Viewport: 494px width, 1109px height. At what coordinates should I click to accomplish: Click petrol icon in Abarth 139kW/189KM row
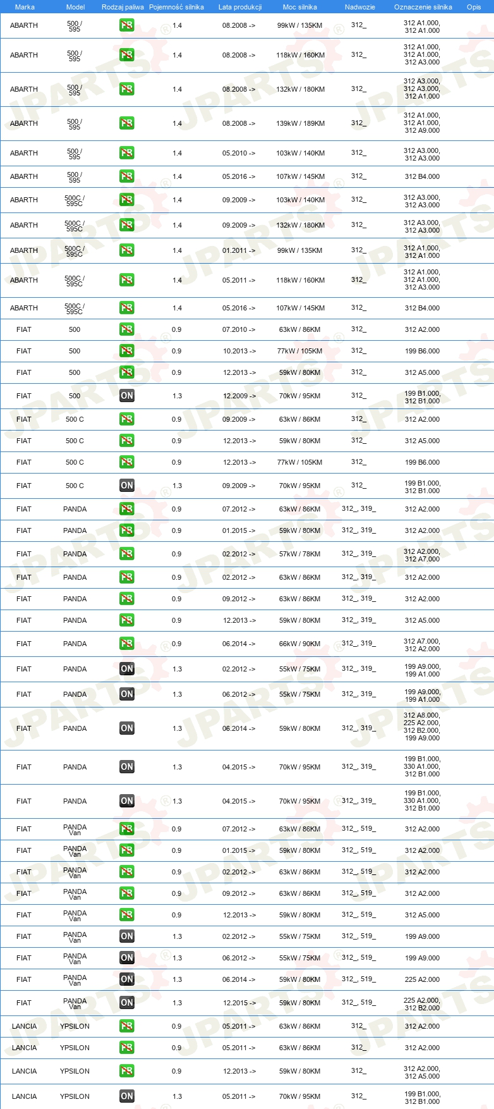127,123
